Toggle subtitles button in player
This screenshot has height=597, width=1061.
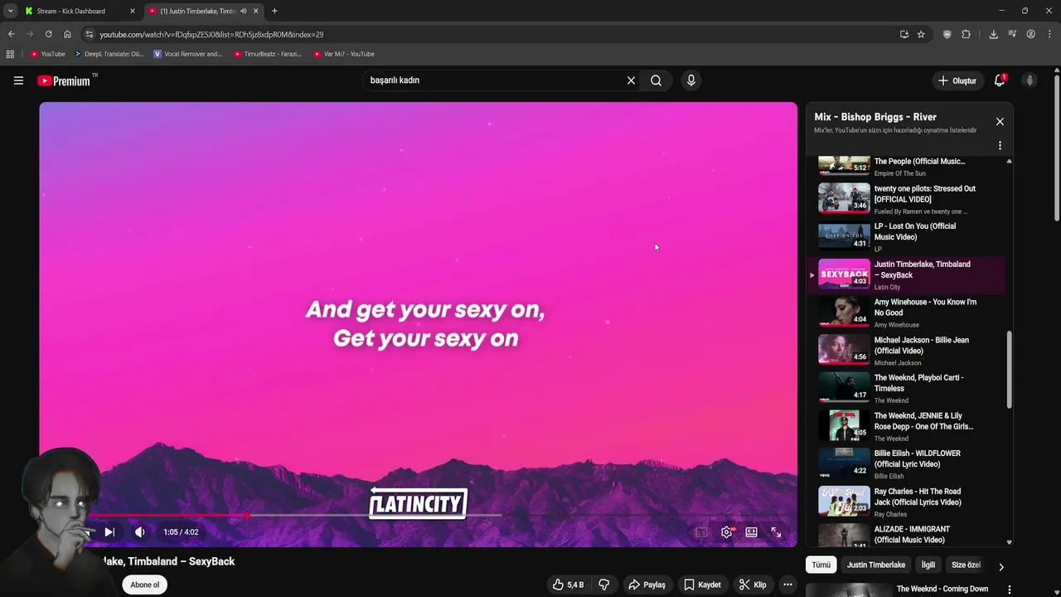coord(701,532)
